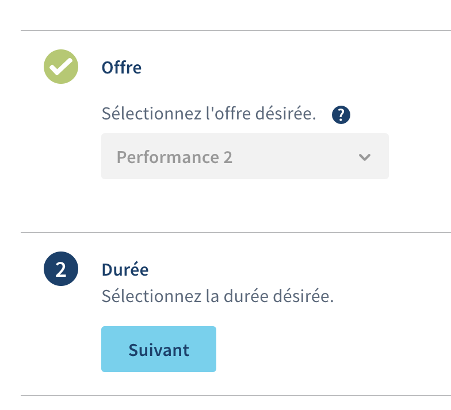
Task: Click the "Performance 2" text in the selector
Action: tap(174, 157)
